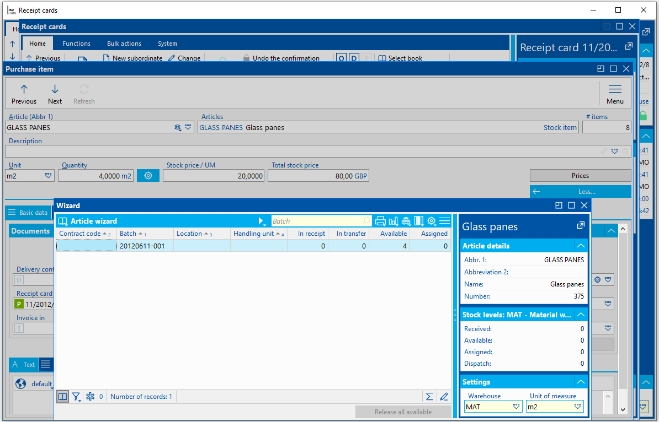This screenshot has height=422, width=659.
Task: Open wizard grid settings gear icon
Action: point(432,221)
